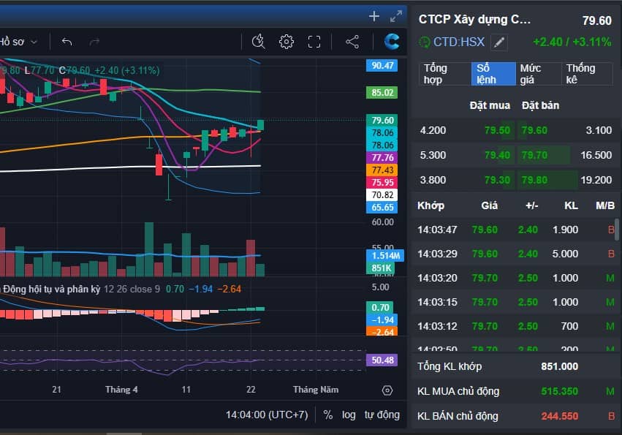The height and width of the screenshot is (435, 622).
Task: Click the blue C logo icon
Action: pyautogui.click(x=392, y=41)
